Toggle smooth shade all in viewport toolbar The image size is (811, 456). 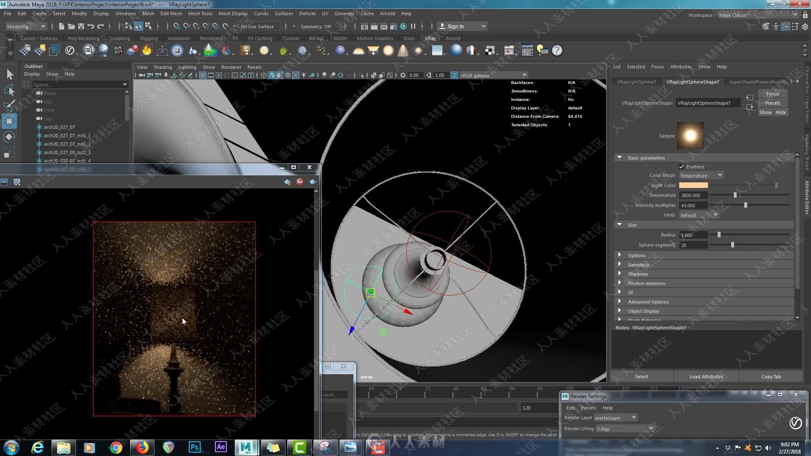pos(272,75)
